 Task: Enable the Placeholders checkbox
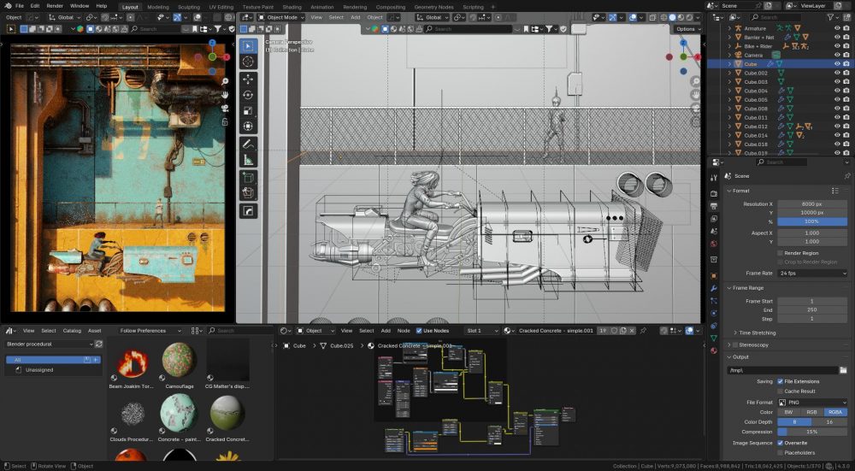pyautogui.click(x=781, y=452)
